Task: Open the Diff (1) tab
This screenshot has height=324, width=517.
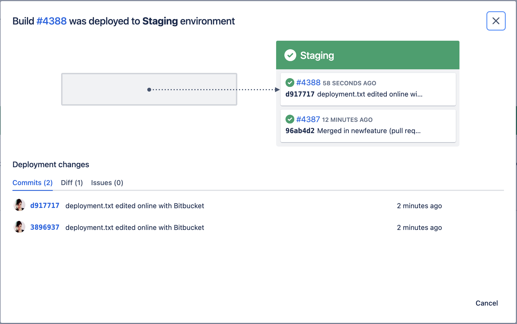Action: tap(72, 183)
